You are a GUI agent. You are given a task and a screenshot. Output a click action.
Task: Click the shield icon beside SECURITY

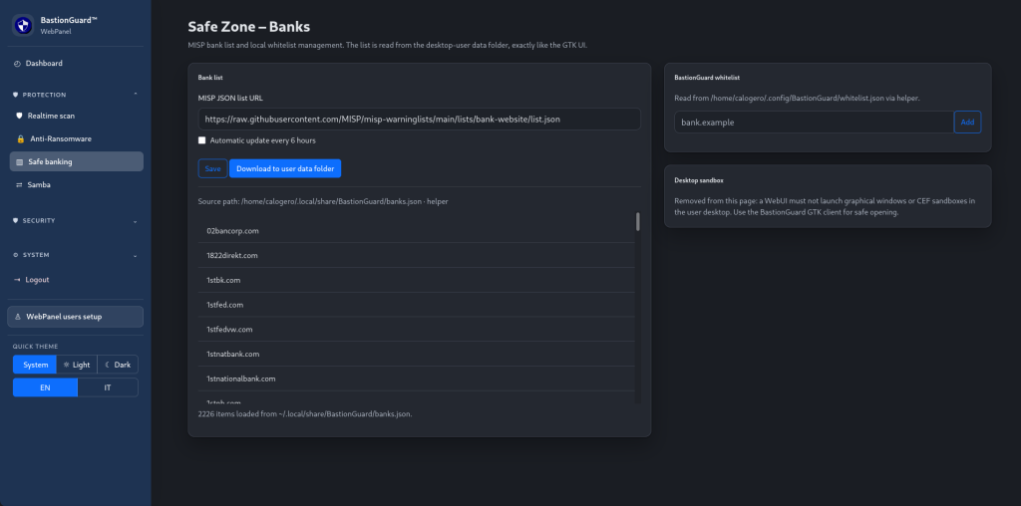coord(16,220)
